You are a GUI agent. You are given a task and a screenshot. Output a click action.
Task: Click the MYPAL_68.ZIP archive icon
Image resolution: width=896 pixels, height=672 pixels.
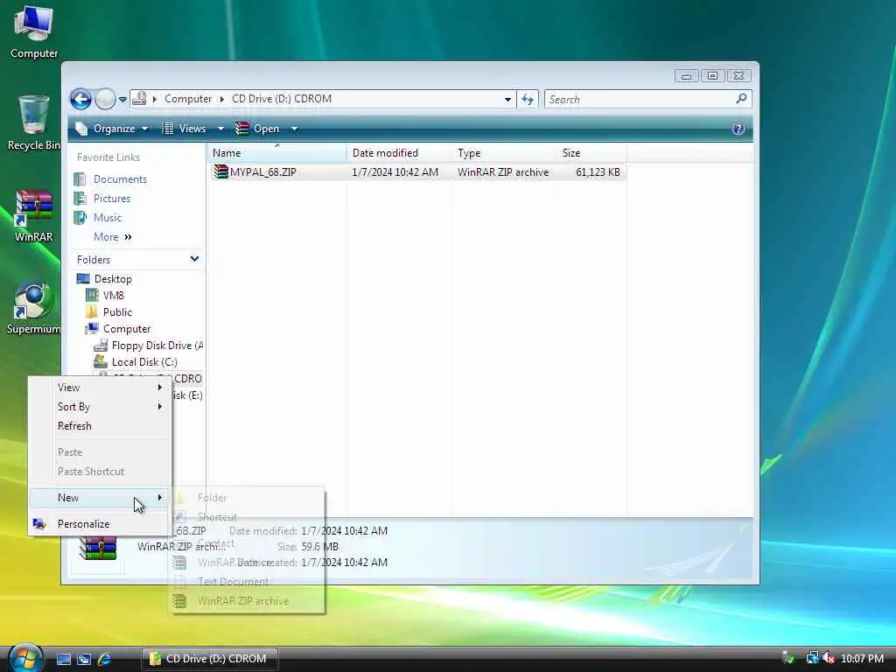[220, 171]
